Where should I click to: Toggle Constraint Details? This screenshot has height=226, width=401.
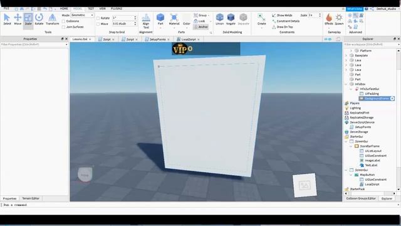286,21
